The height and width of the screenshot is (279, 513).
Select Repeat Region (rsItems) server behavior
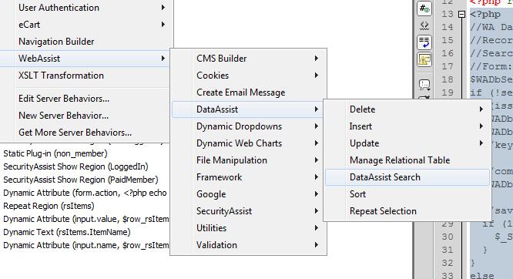click(x=49, y=206)
